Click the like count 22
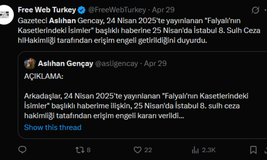 pyautogui.click(x=148, y=150)
